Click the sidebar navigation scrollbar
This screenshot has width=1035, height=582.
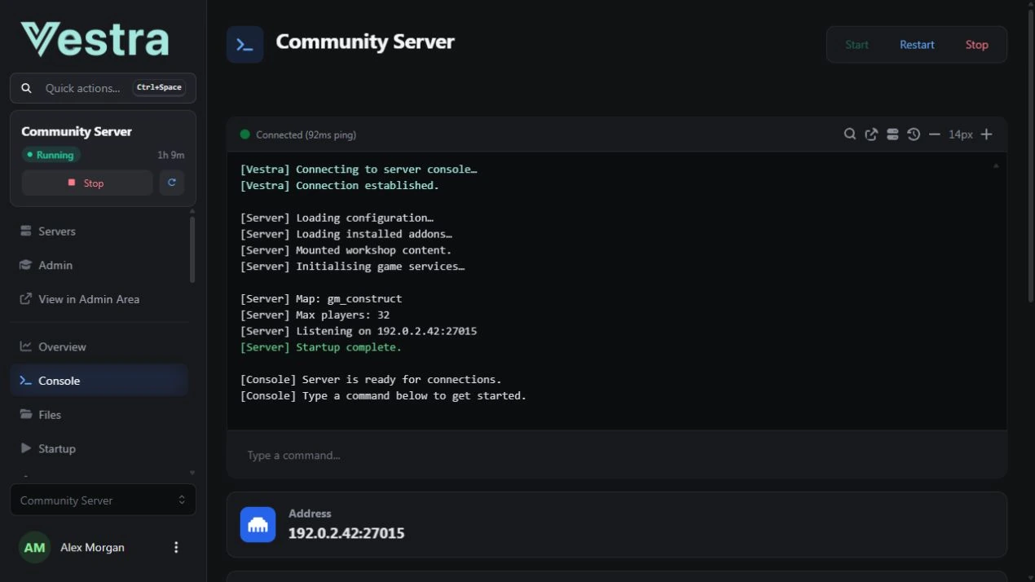point(192,249)
